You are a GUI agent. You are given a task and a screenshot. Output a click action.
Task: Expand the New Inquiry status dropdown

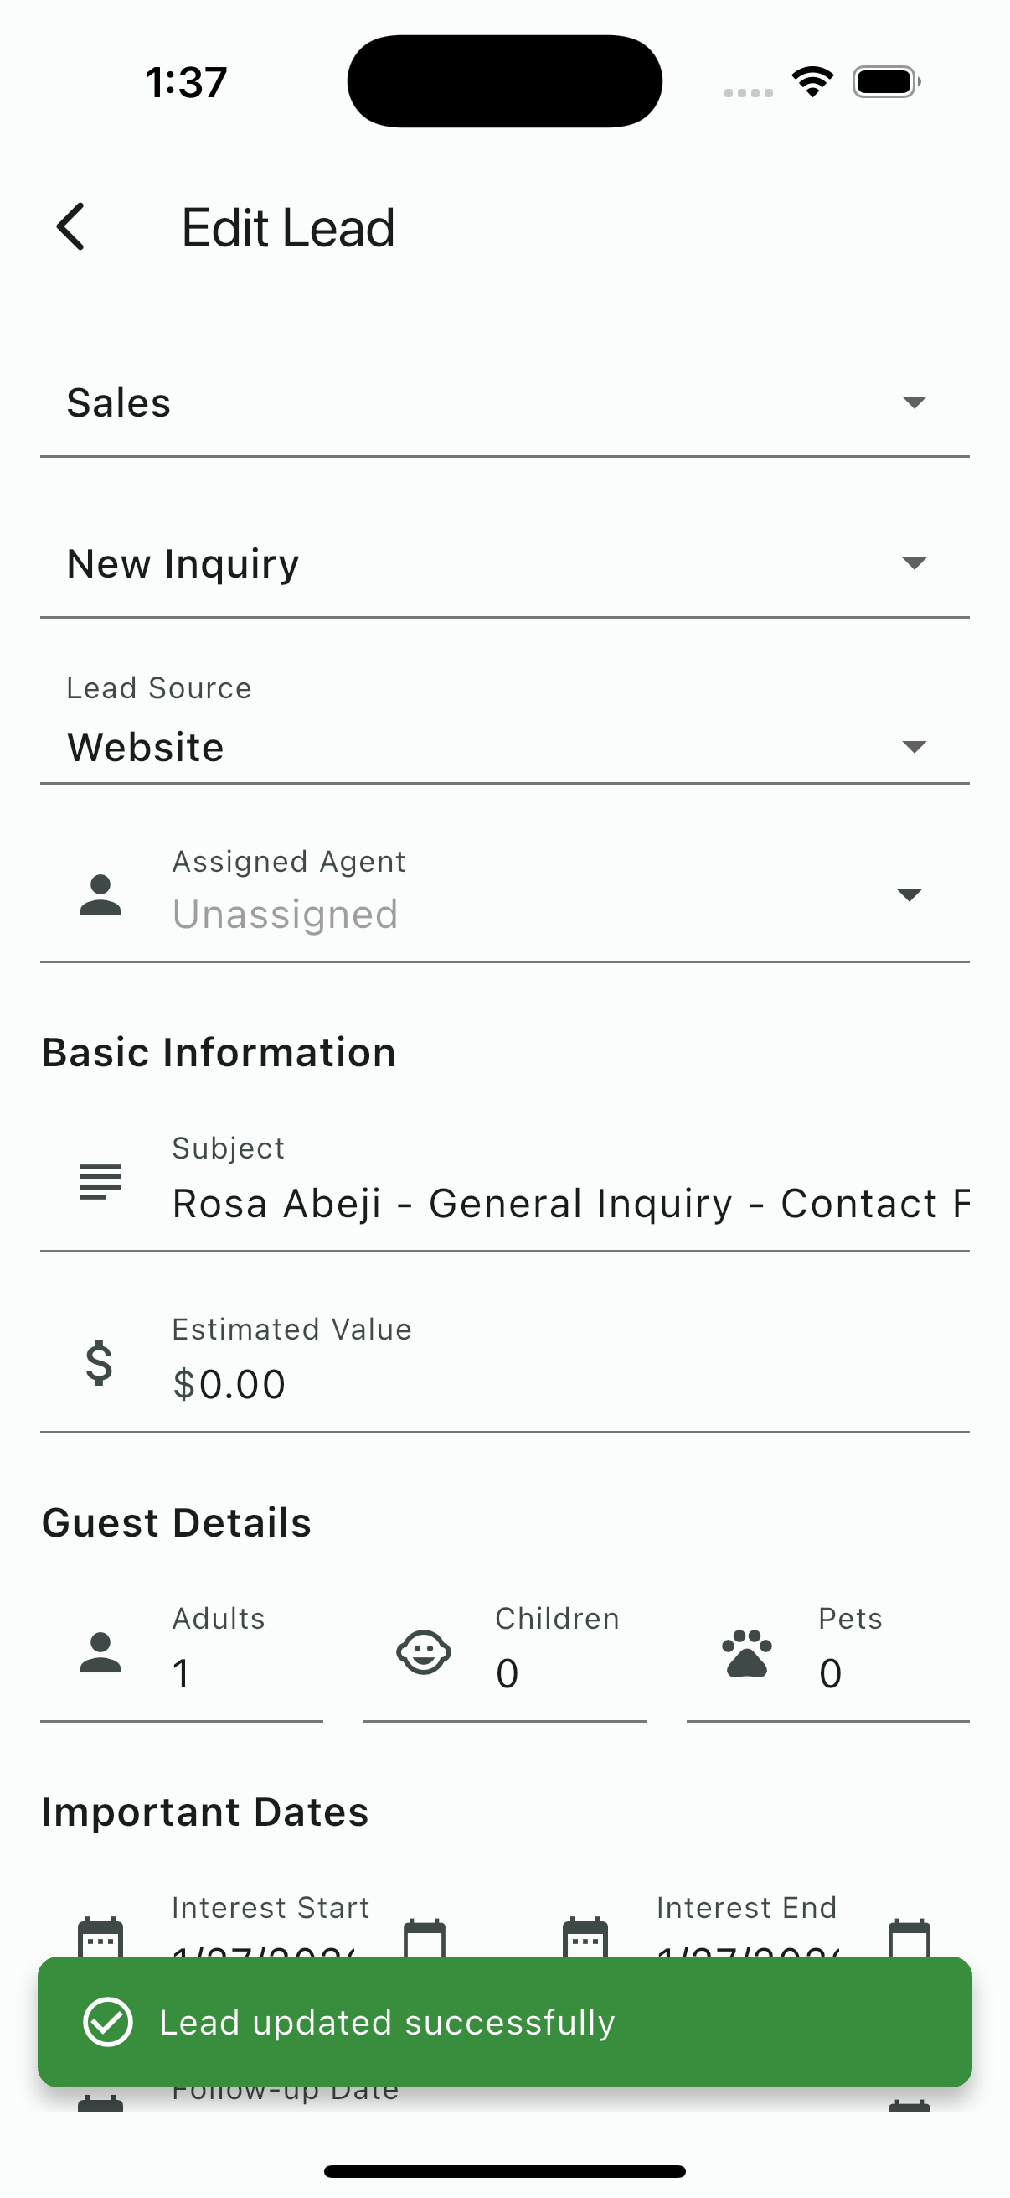coord(504,563)
